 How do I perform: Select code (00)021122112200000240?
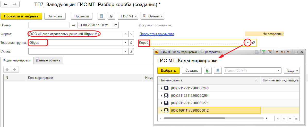point(190,88)
